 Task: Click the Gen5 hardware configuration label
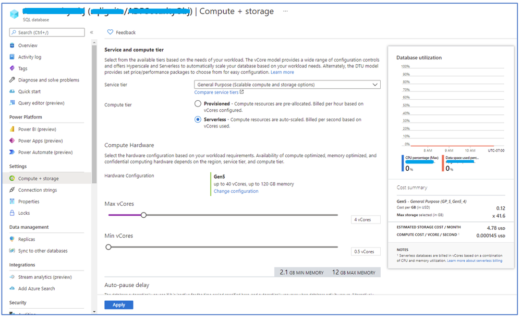tap(219, 177)
